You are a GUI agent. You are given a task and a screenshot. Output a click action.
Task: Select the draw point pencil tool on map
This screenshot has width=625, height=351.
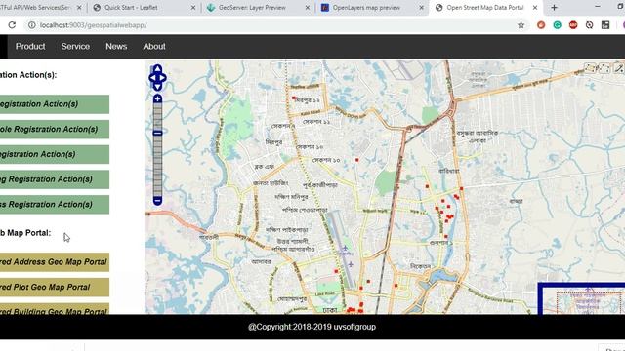[x=618, y=68]
